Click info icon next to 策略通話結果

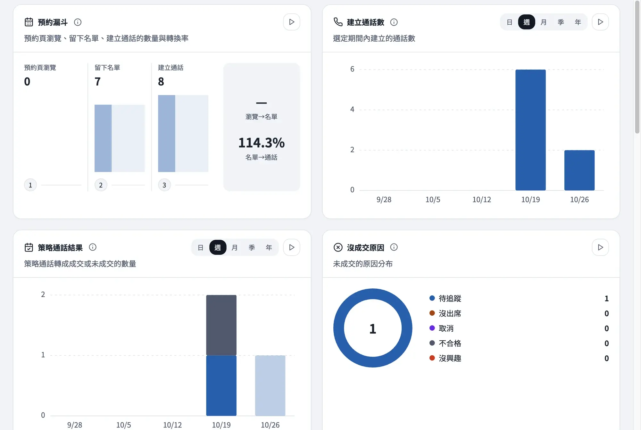point(93,247)
